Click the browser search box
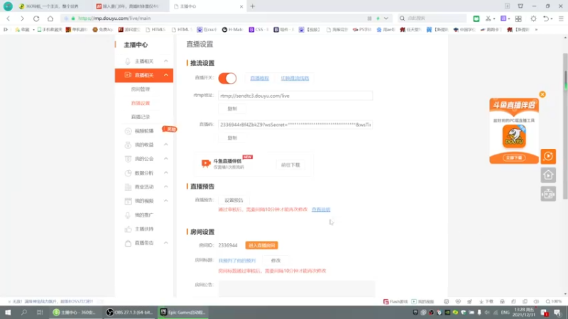 pyautogui.click(x=432, y=18)
